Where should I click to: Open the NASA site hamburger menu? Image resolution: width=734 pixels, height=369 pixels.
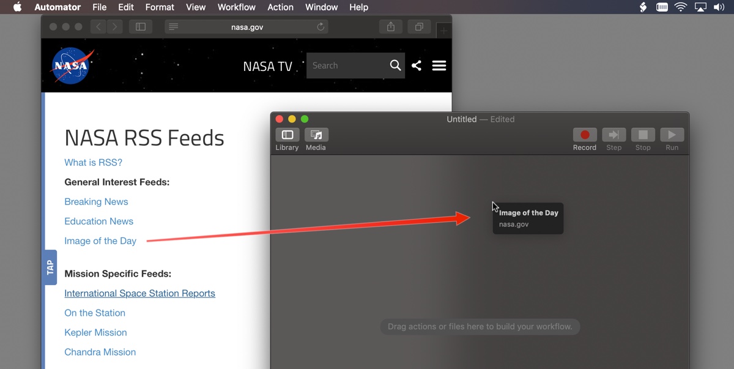pos(439,65)
